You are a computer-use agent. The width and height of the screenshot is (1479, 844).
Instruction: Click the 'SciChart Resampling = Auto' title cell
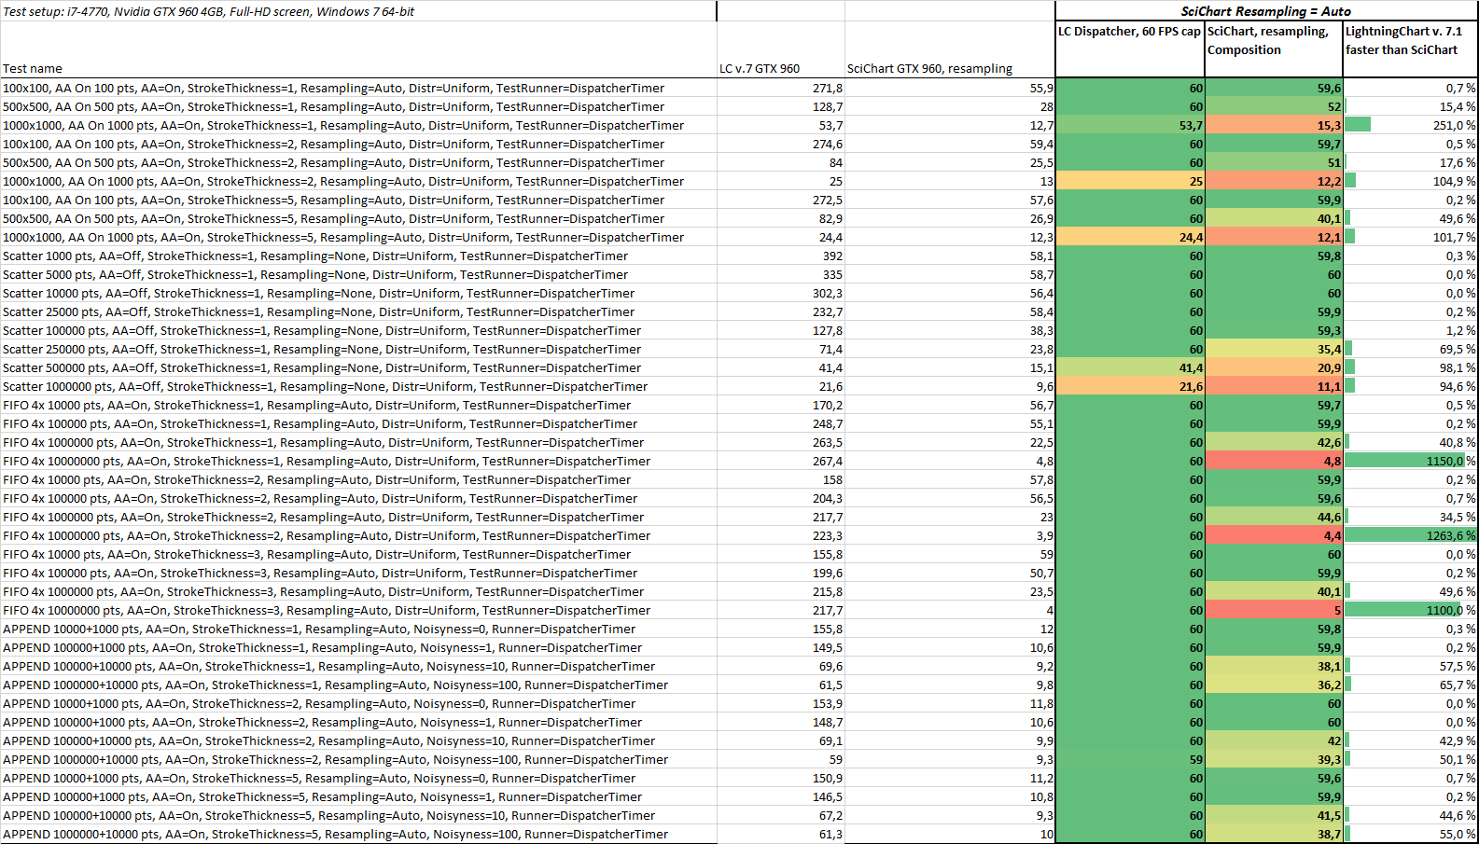1266,11
